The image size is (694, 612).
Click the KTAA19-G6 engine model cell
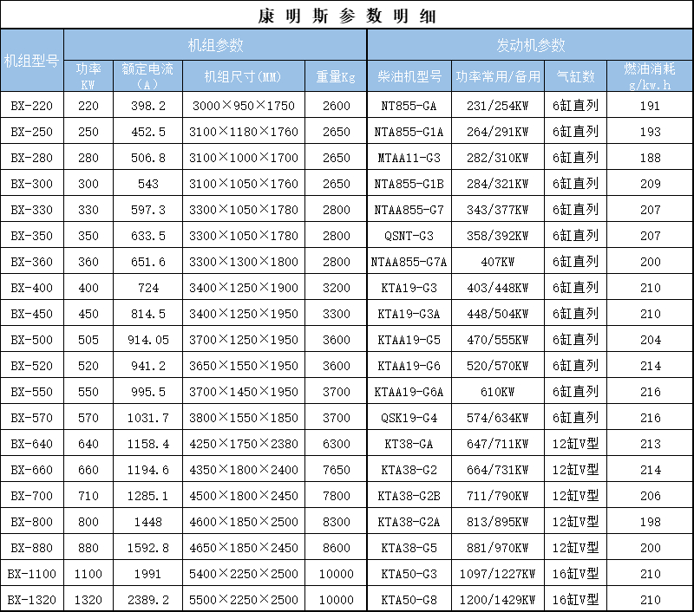[409, 366]
